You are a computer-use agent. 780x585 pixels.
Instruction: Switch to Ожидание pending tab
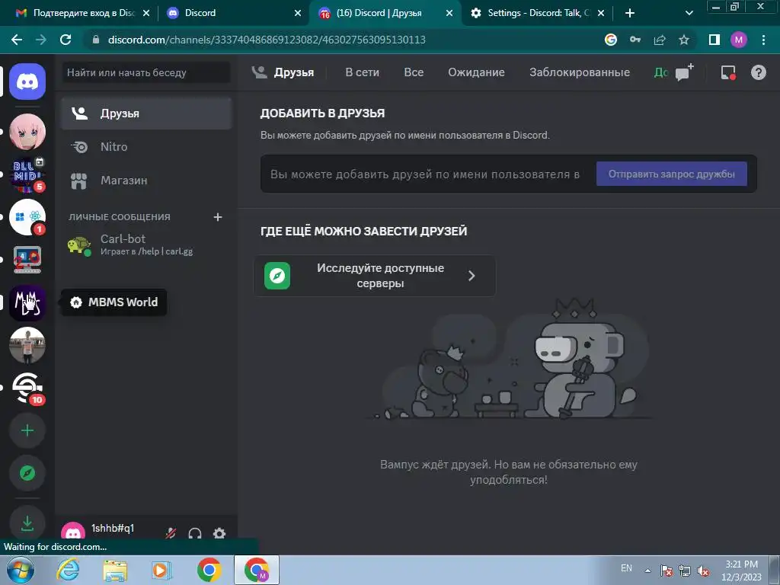[476, 72]
